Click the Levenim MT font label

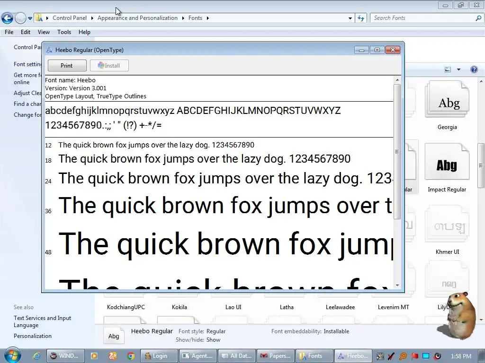(394, 307)
